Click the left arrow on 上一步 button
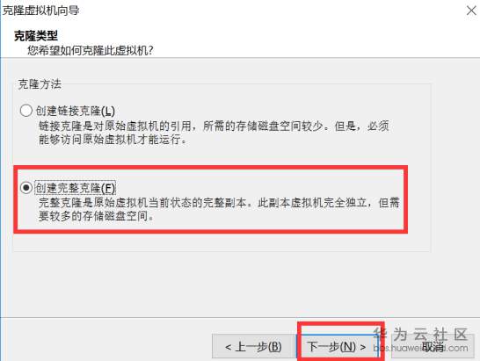Image resolution: width=480 pixels, height=361 pixels. [228, 347]
